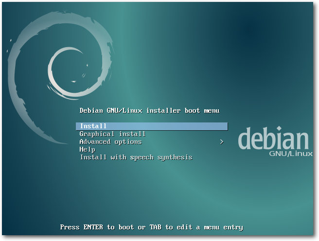Choose Install with speech synthesis

pos(136,157)
